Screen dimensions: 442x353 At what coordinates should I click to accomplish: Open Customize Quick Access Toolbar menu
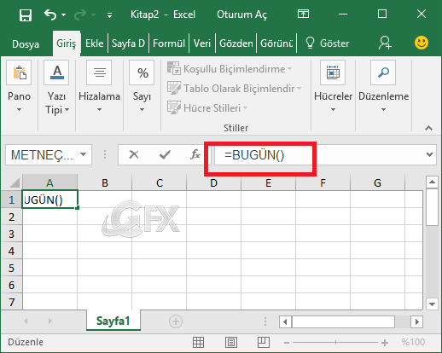click(109, 15)
